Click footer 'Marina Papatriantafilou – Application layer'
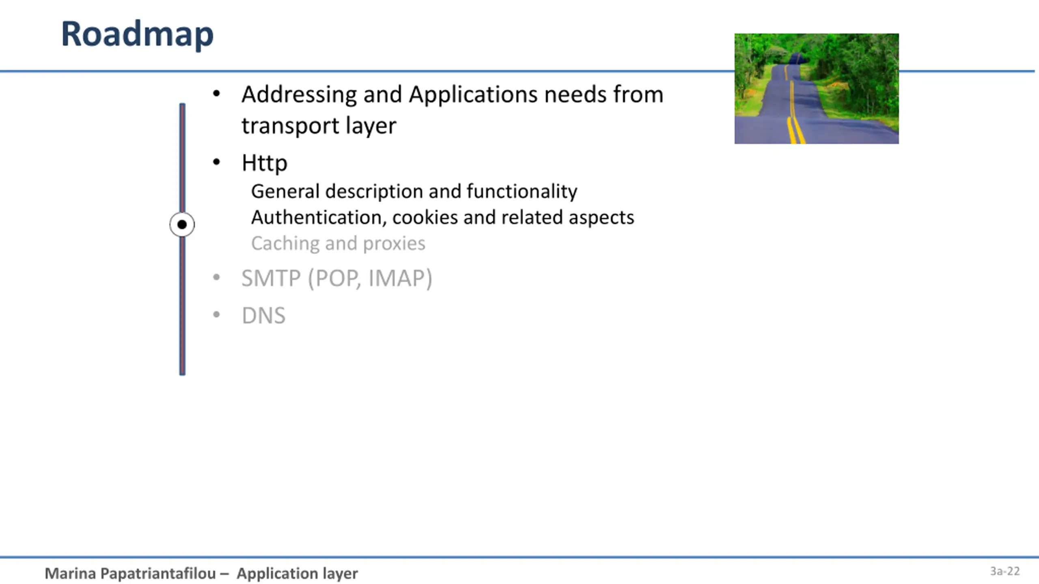Image resolution: width=1039 pixels, height=584 pixels. [x=201, y=573]
